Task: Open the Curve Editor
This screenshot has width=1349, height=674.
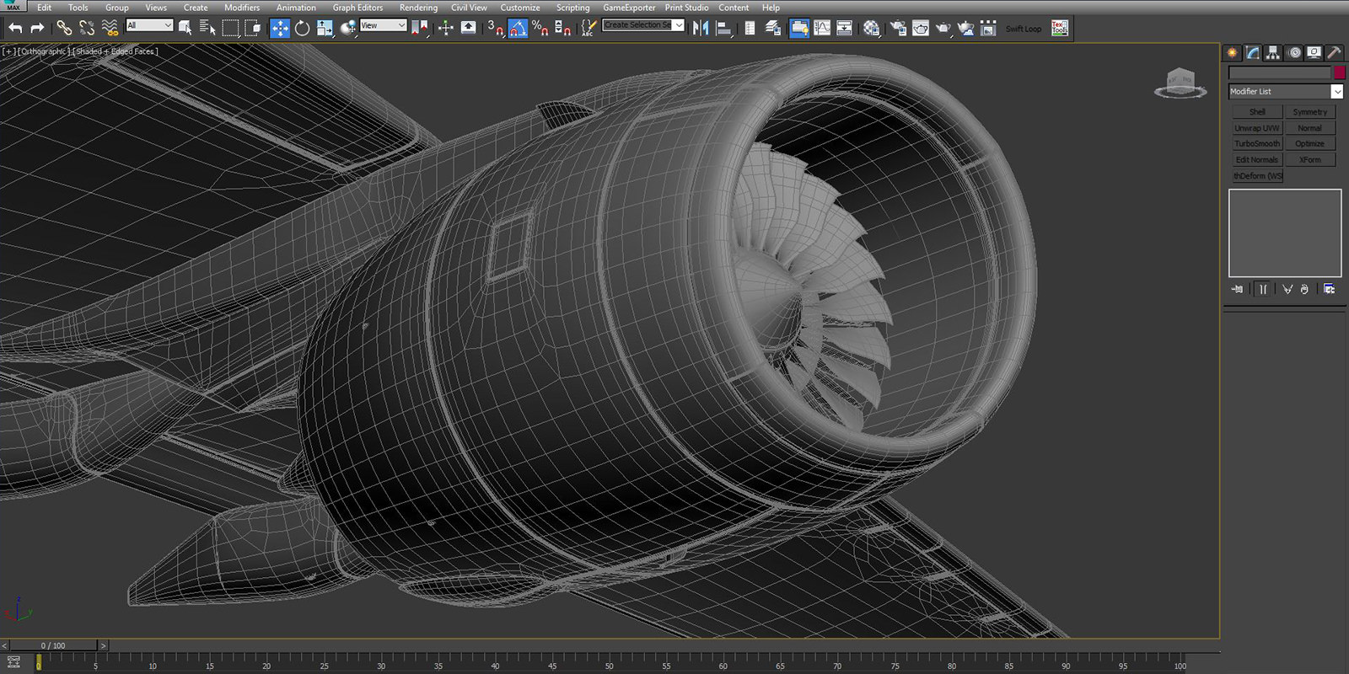Action: pos(821,29)
